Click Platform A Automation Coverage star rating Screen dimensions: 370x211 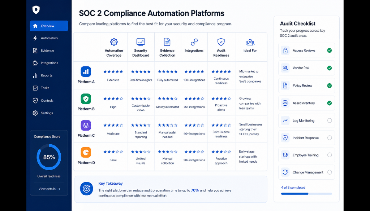tap(113, 71)
